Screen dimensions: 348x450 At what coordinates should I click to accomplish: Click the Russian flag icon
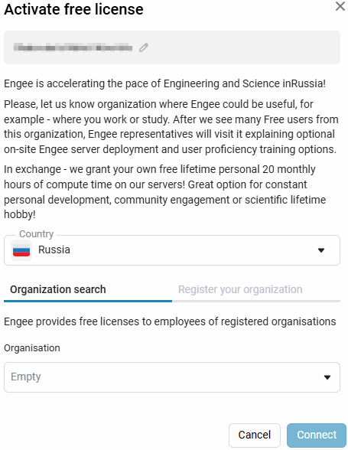21,250
